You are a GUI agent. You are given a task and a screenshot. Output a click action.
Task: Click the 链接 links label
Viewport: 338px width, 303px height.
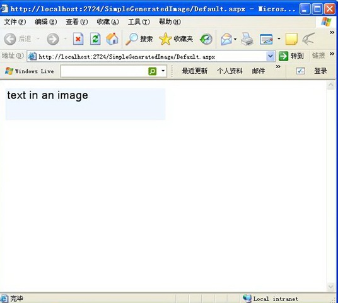tap(318, 56)
